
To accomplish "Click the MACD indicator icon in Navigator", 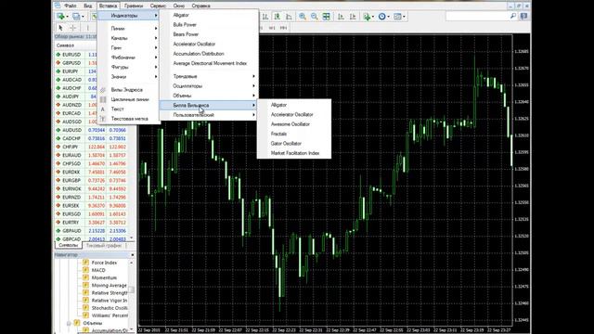I will (x=85, y=270).
